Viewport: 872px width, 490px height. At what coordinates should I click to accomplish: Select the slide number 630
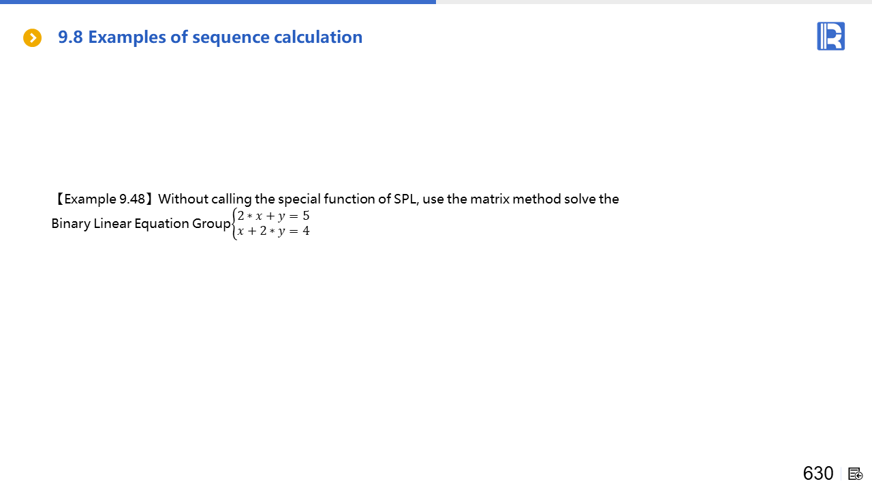tap(817, 473)
